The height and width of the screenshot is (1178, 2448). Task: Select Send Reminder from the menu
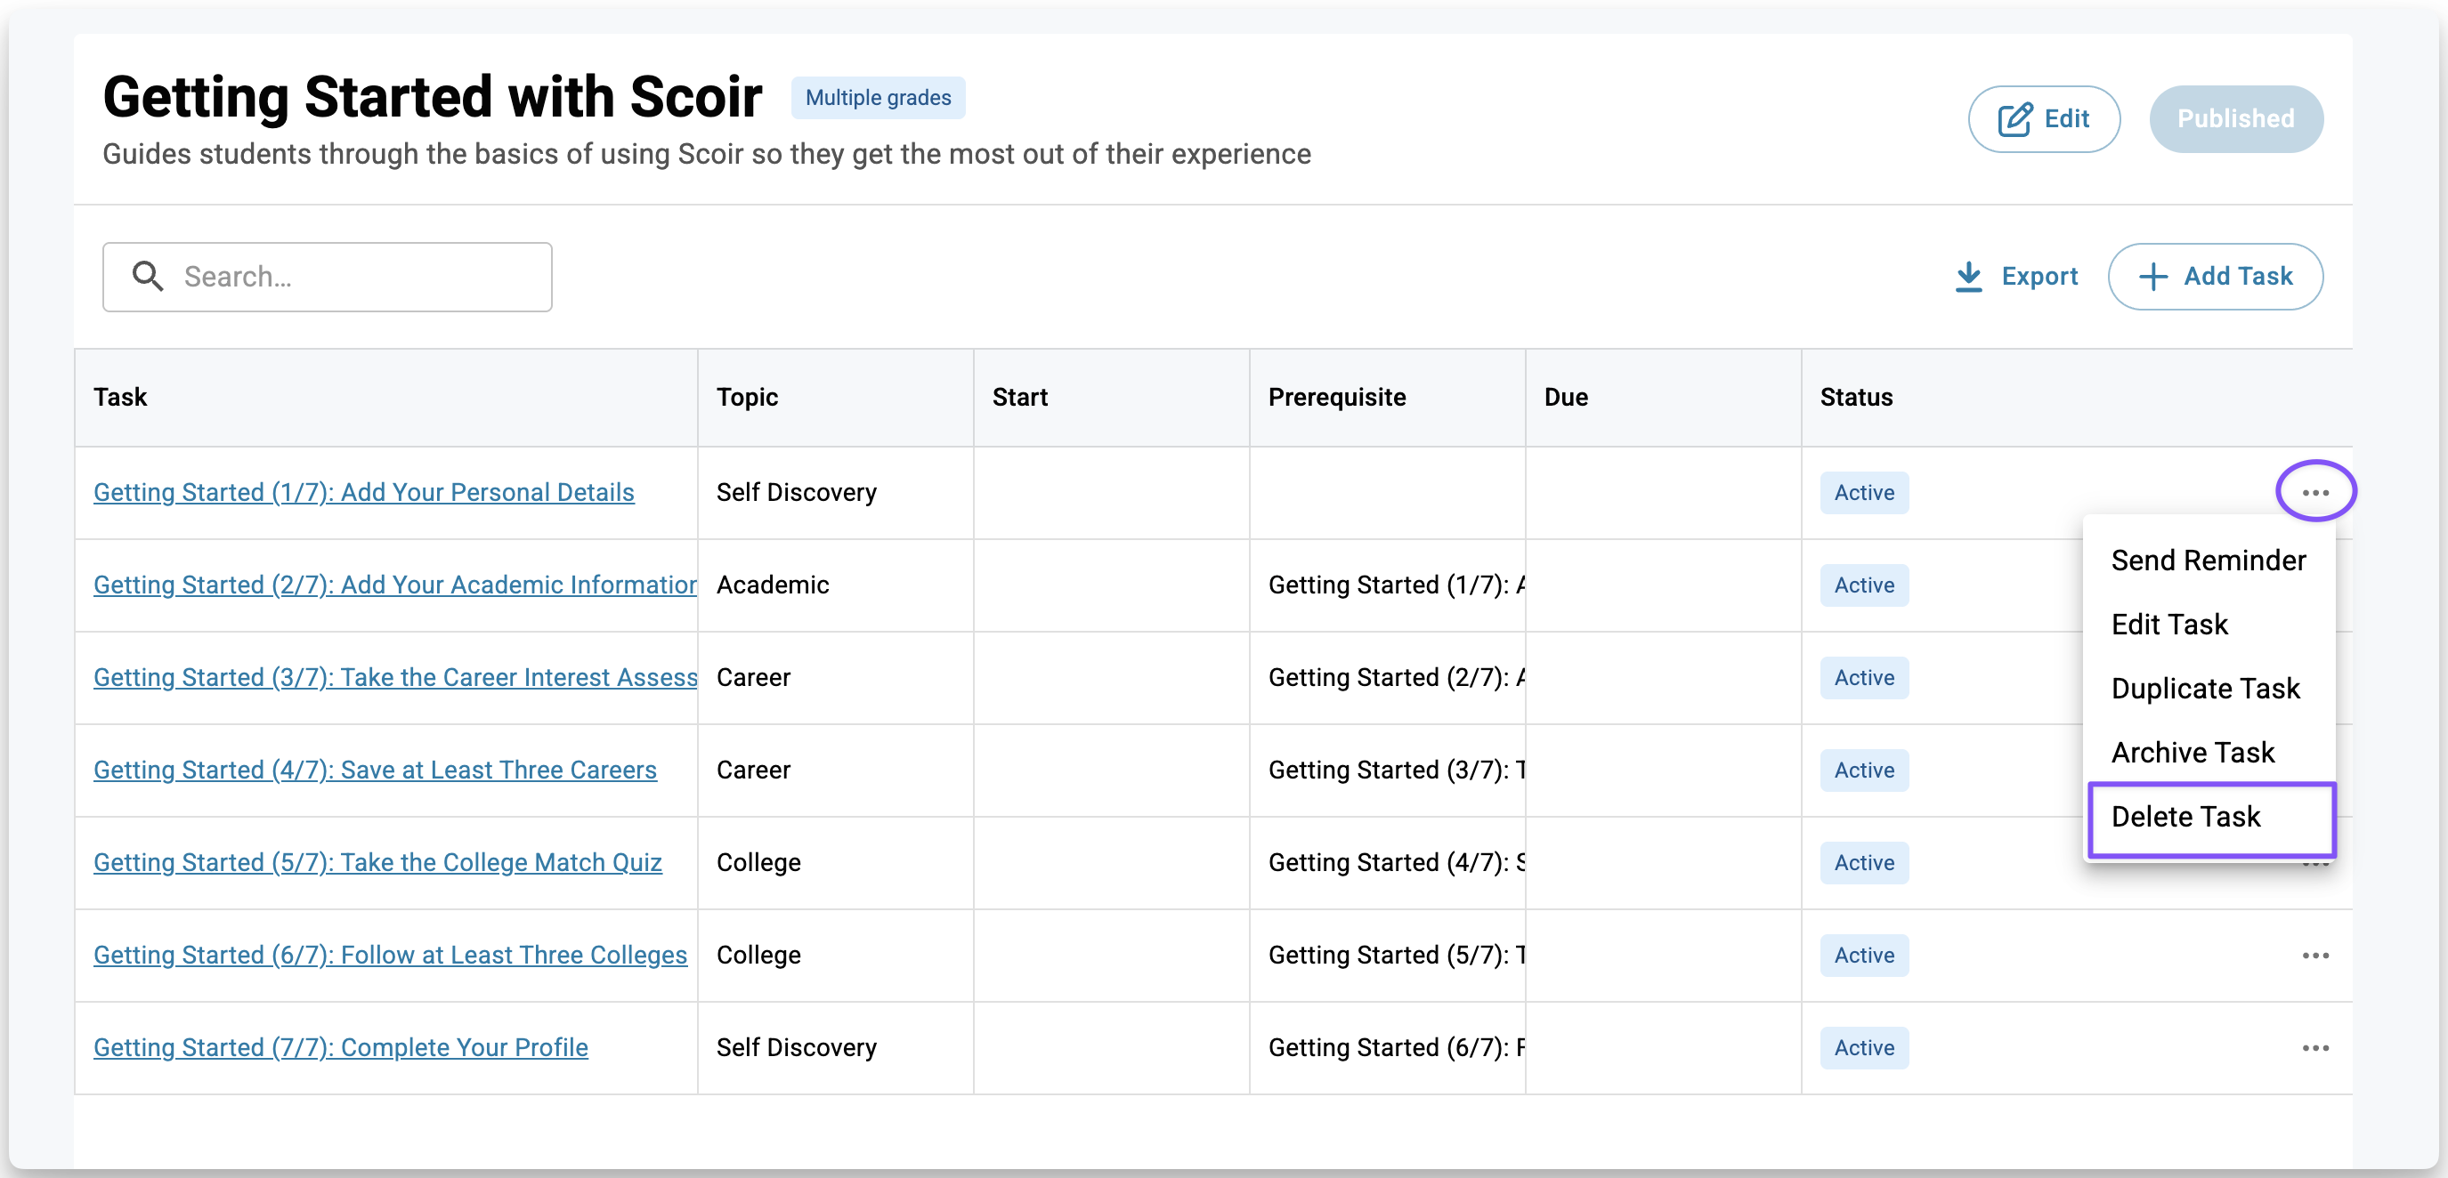coord(2208,561)
